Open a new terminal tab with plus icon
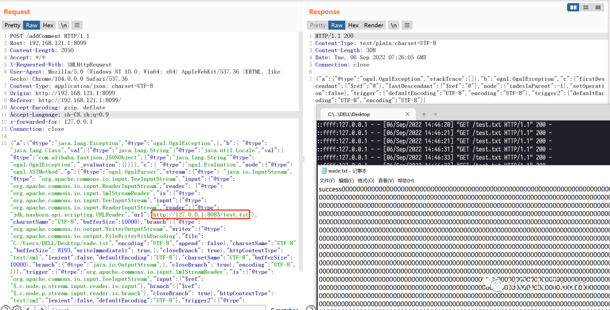This screenshot has width=610, height=310. click(x=424, y=115)
